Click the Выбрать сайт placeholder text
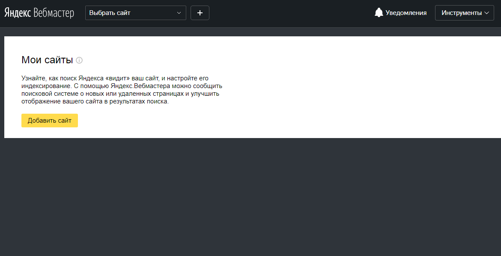The image size is (501, 256). click(x=110, y=13)
